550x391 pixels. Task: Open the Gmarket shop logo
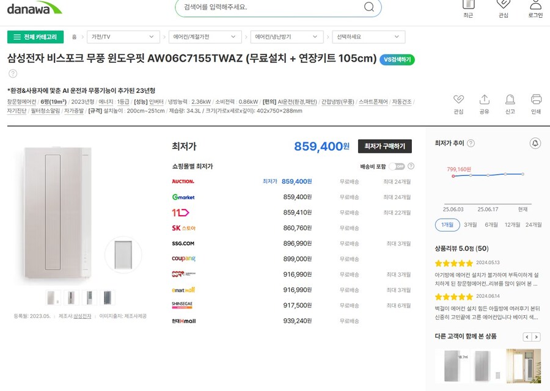coord(183,197)
